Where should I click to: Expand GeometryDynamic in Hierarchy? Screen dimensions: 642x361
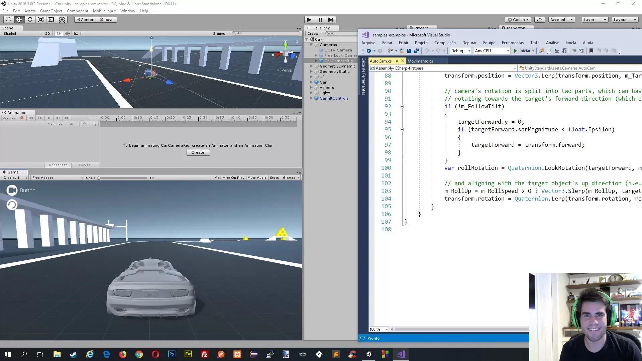(311, 66)
